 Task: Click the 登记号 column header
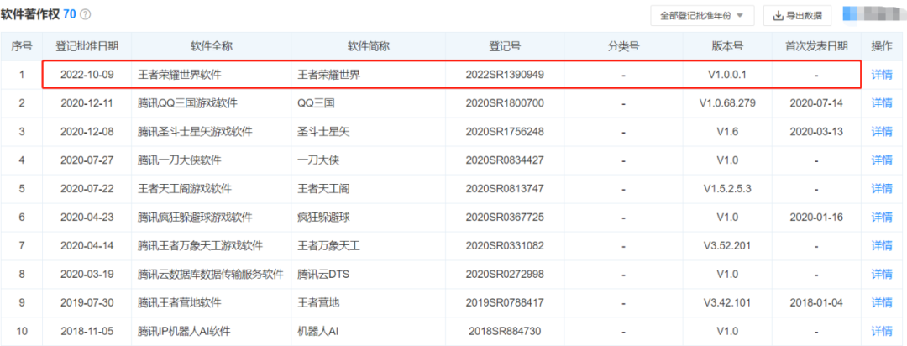pos(505,46)
